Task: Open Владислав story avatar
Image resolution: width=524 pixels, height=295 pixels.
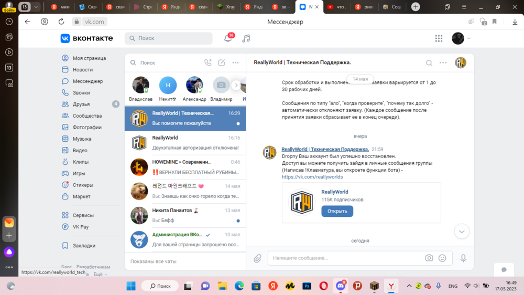Action: coord(140,85)
